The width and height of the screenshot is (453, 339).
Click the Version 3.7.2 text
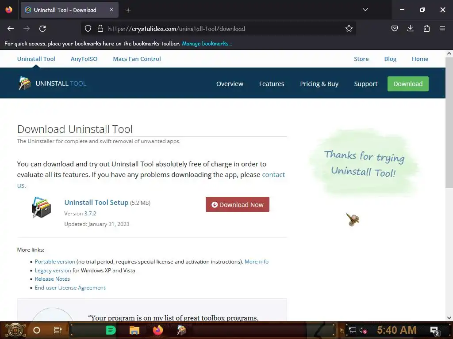tap(81, 214)
